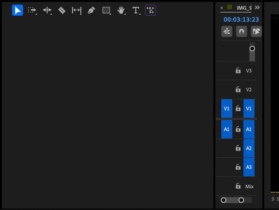This screenshot has width=279, height=210.
Task: Select the Remix tool with sparkles
Action: (x=151, y=10)
